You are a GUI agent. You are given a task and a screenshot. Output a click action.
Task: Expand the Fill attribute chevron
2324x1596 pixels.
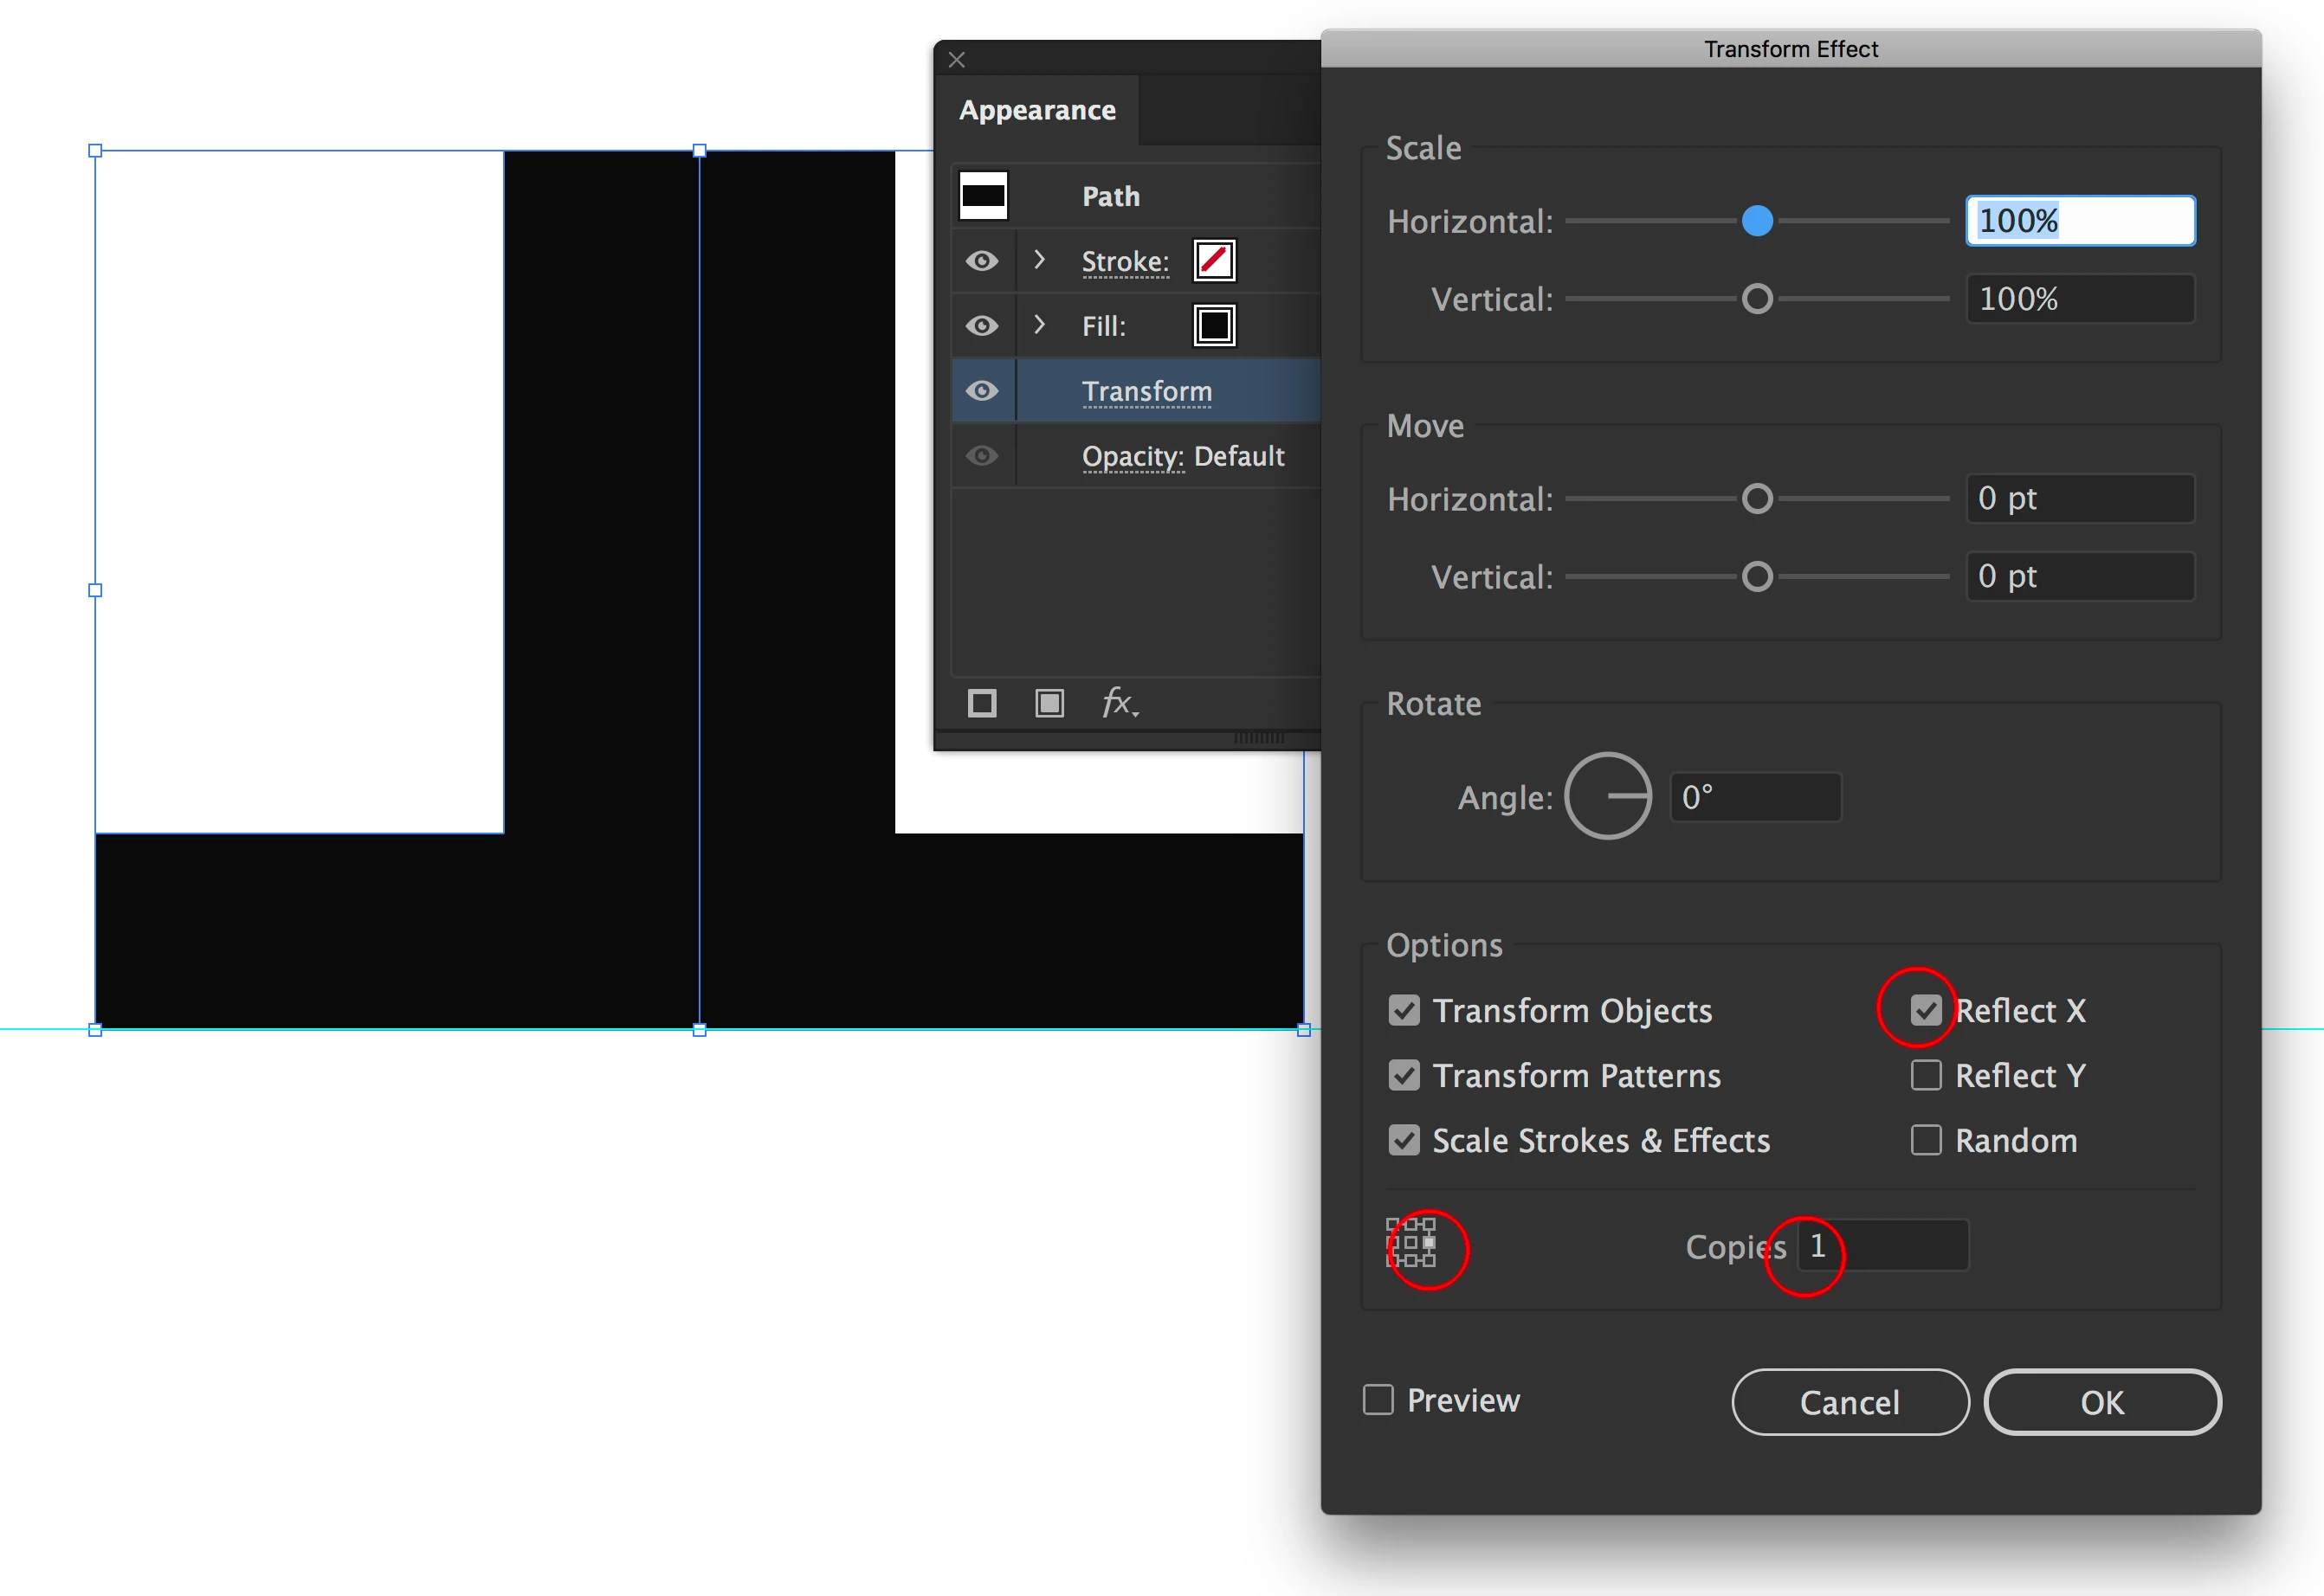click(x=1038, y=325)
